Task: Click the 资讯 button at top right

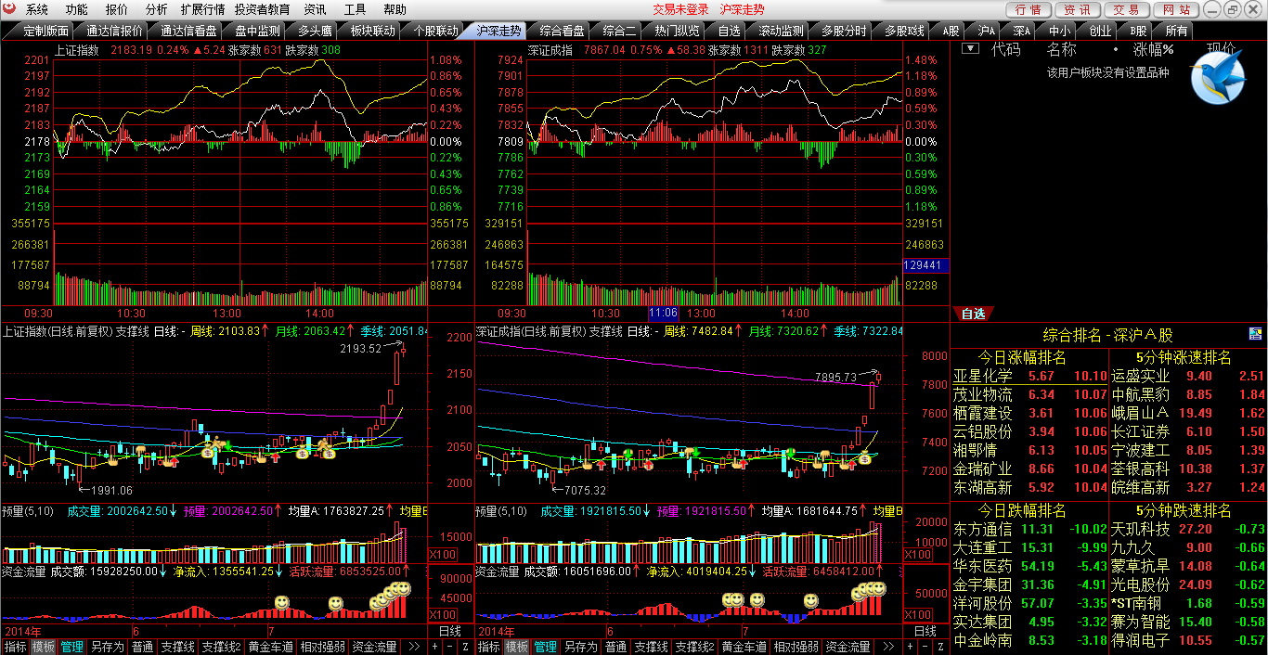Action: click(x=1078, y=9)
